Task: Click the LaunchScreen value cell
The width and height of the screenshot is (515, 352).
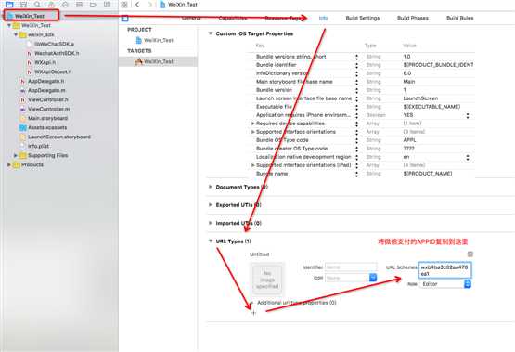Action: (x=420, y=98)
